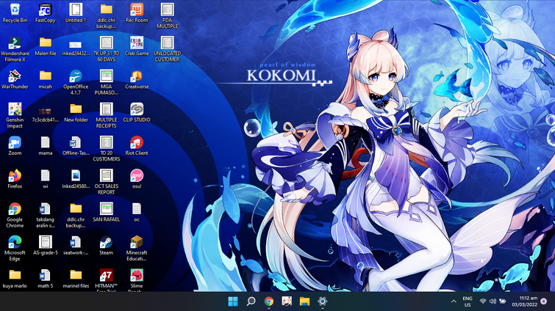Screen dimensions: 555x311
Task: Select the New folder icon
Action: [76, 113]
